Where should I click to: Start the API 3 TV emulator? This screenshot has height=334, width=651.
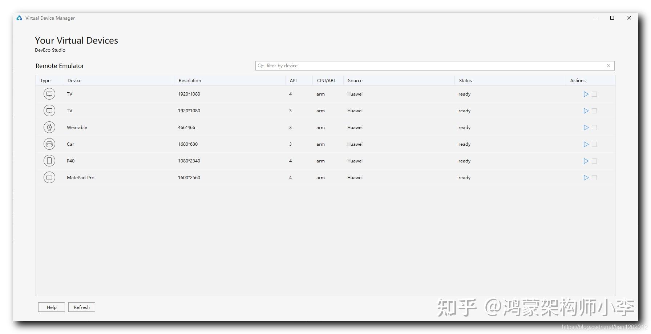(586, 111)
